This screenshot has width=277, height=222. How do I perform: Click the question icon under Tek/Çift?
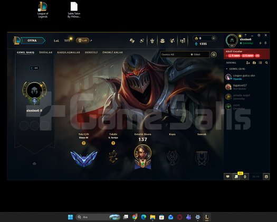[x=83, y=143]
